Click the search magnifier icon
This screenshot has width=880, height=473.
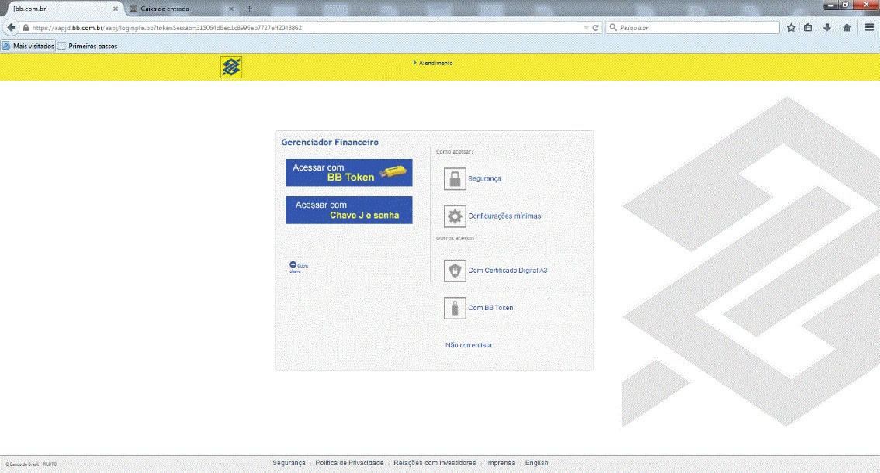coord(613,27)
